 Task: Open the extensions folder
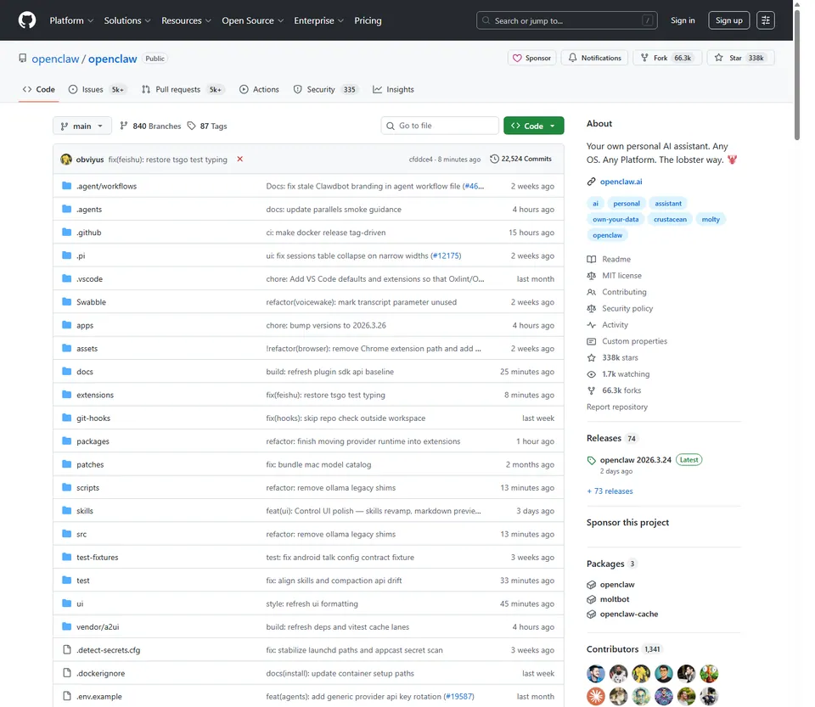[95, 395]
